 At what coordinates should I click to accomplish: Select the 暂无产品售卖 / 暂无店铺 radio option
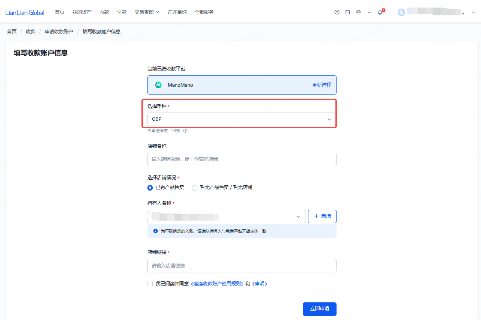coord(195,188)
